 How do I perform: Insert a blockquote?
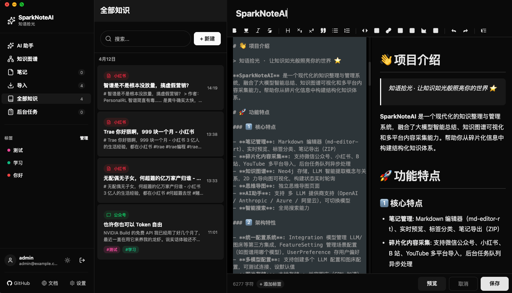coord(323,31)
